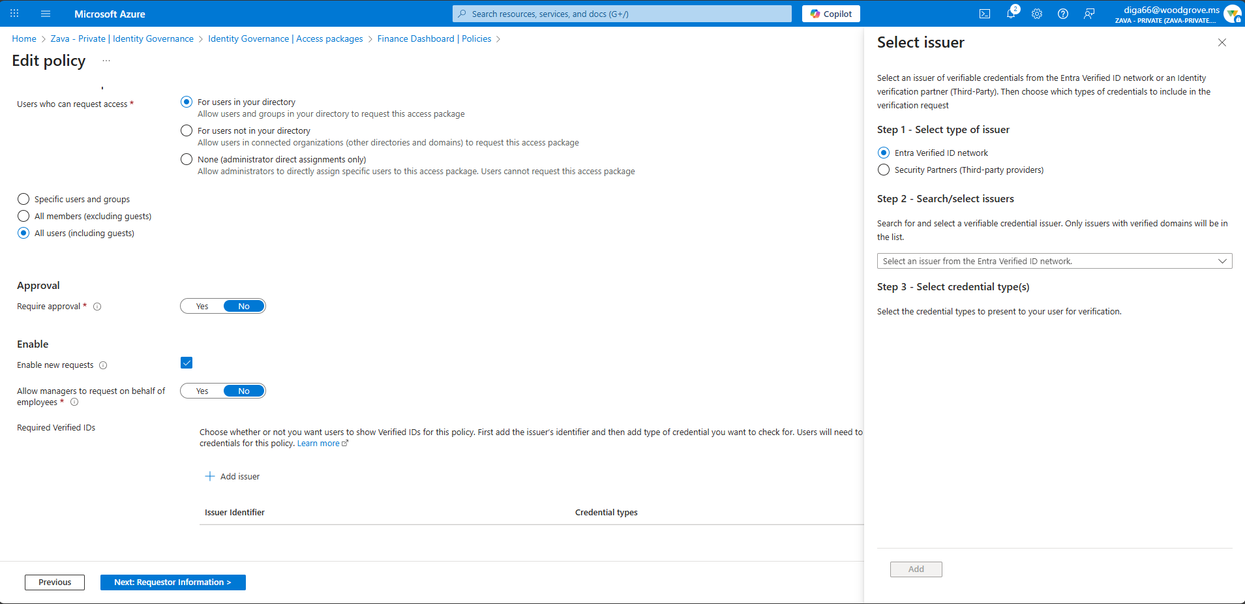Viewport: 1245px width, 604px height.
Task: Click the Previous button
Action: [55, 582]
